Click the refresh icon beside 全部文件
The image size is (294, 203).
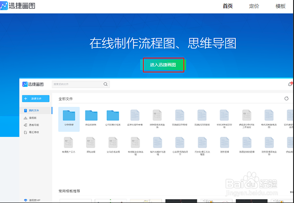(x=286, y=99)
